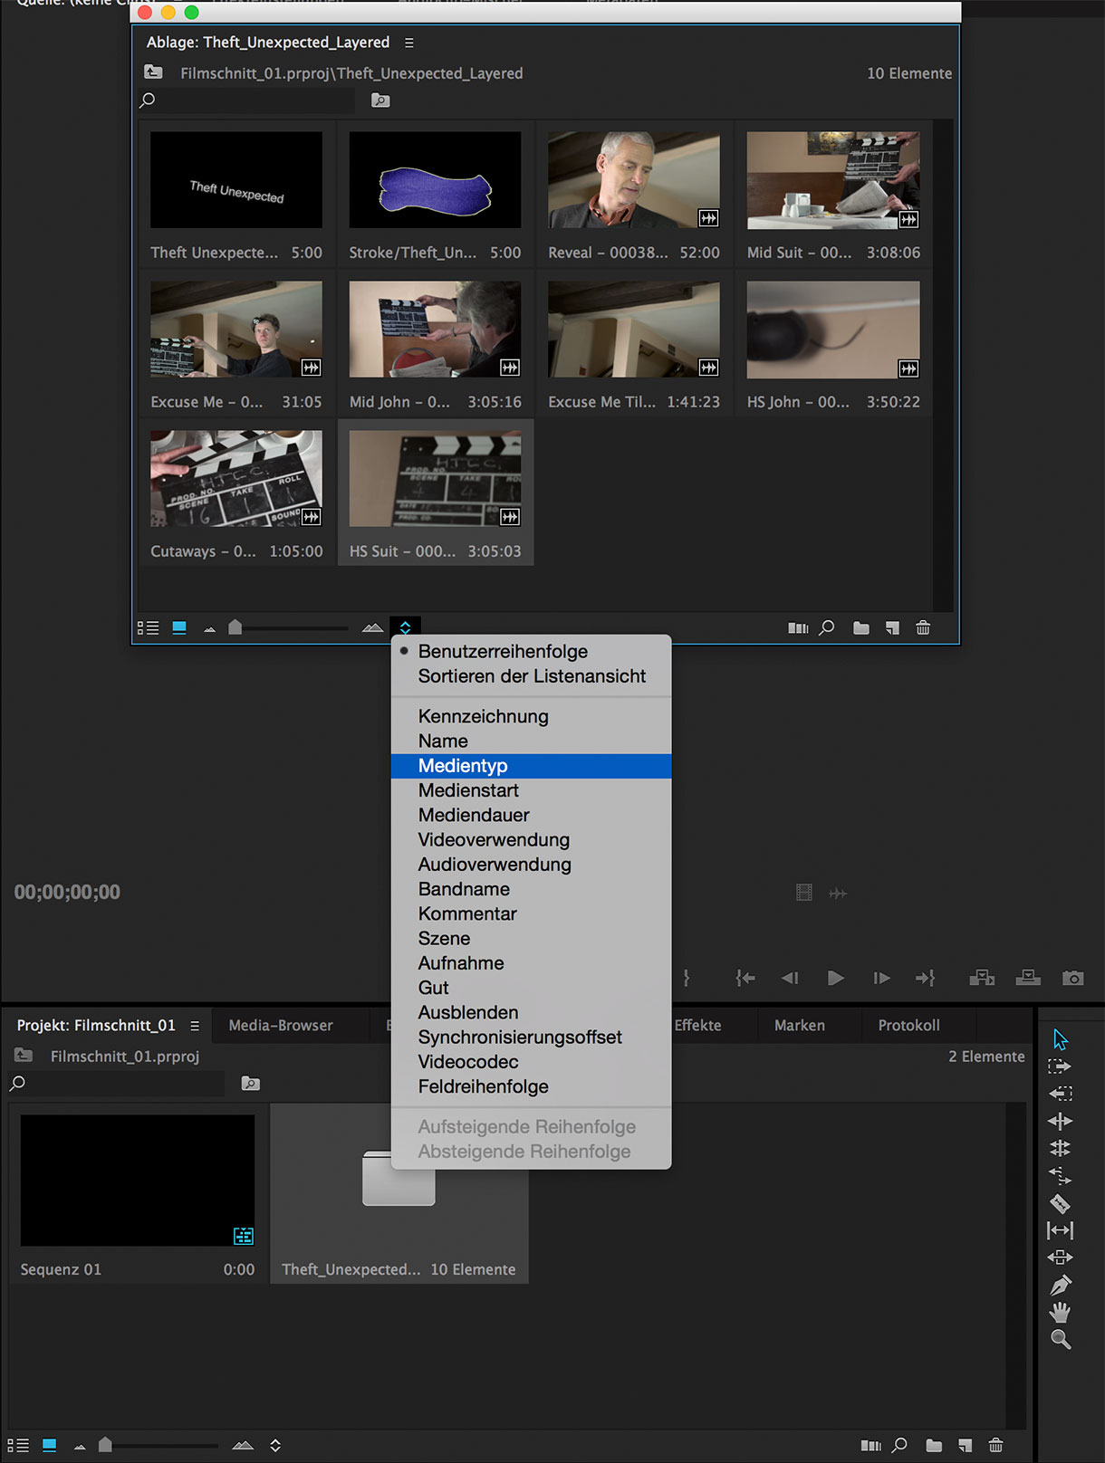Click New Item icon in bin panel
The height and width of the screenshot is (1463, 1105).
point(892,627)
